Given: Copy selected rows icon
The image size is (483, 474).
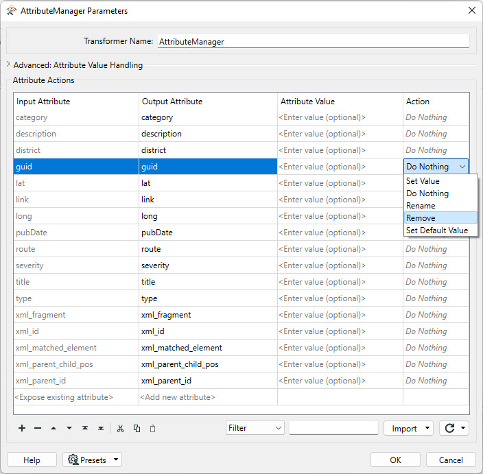Looking at the screenshot, I should pos(137,429).
